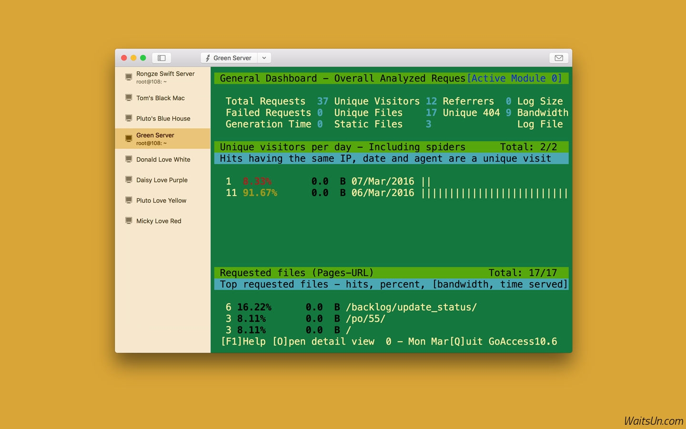Click the [F1]Help text in terminal footer
The image size is (686, 429).
click(x=243, y=342)
